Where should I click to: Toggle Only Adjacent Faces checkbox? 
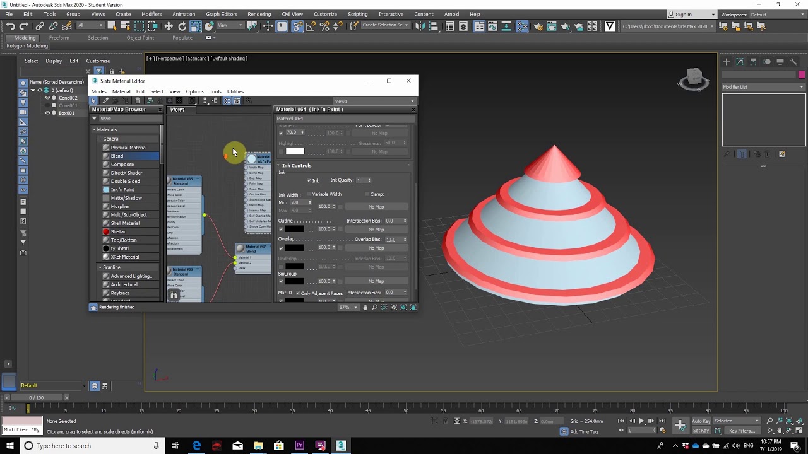point(297,293)
